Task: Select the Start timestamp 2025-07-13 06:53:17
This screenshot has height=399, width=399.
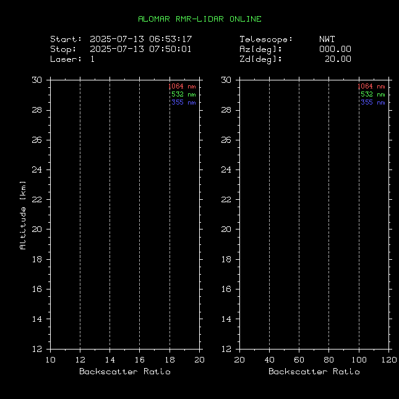Action: [140, 39]
